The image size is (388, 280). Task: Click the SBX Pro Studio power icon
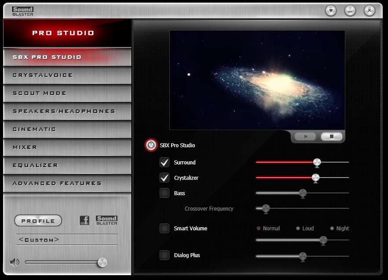(x=151, y=145)
